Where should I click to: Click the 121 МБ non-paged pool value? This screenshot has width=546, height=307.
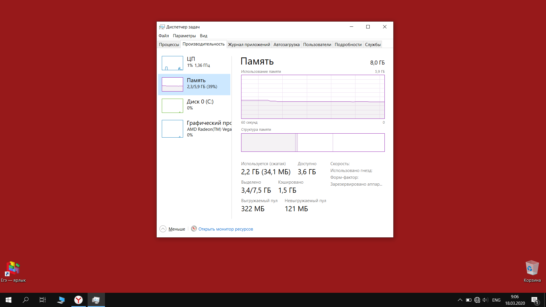296,209
